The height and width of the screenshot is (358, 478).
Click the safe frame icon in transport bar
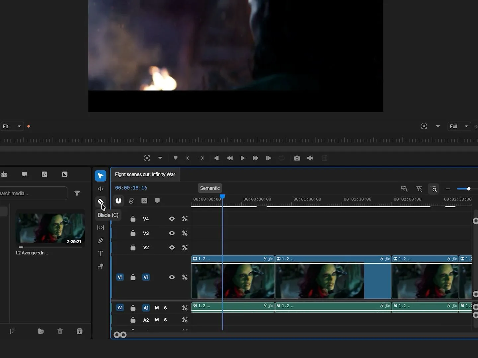click(x=147, y=158)
